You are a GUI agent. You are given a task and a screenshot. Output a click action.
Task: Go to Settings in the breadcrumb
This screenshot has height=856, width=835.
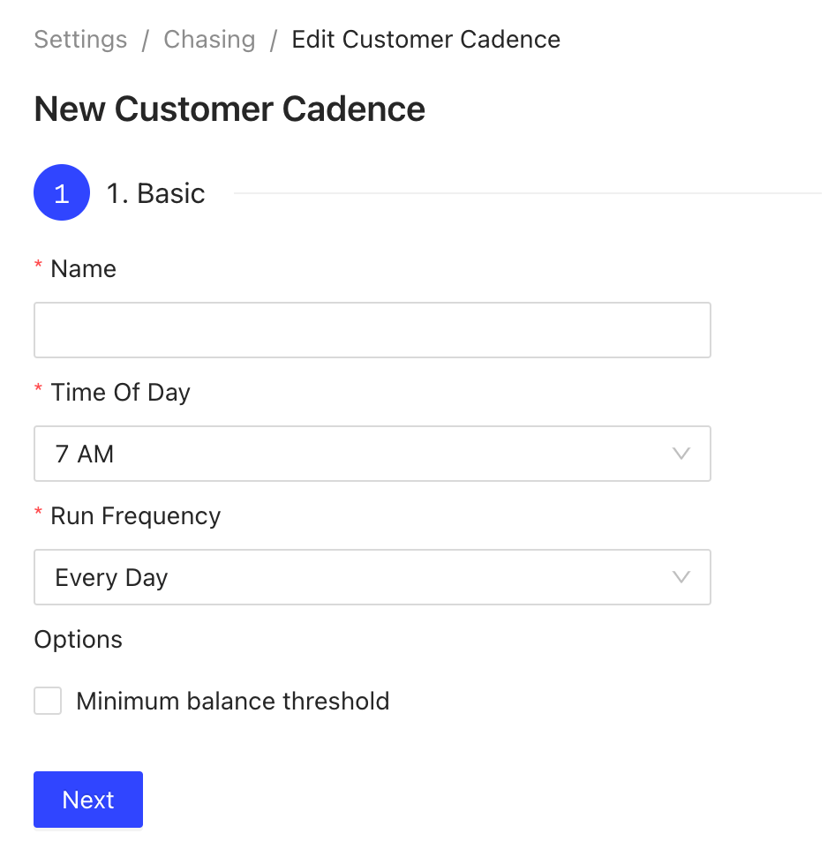pos(80,40)
